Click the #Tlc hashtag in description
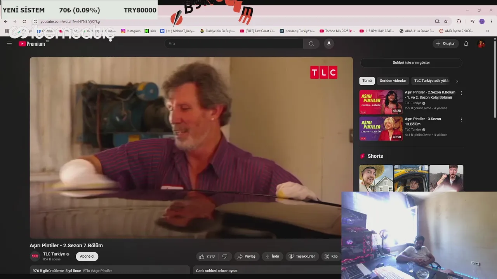This screenshot has width=497, height=279. tap(86, 271)
